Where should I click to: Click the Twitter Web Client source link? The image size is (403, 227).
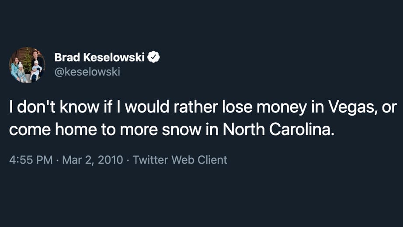180,160
